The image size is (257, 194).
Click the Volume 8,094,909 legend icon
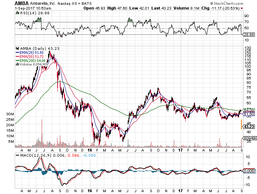coord(17,64)
